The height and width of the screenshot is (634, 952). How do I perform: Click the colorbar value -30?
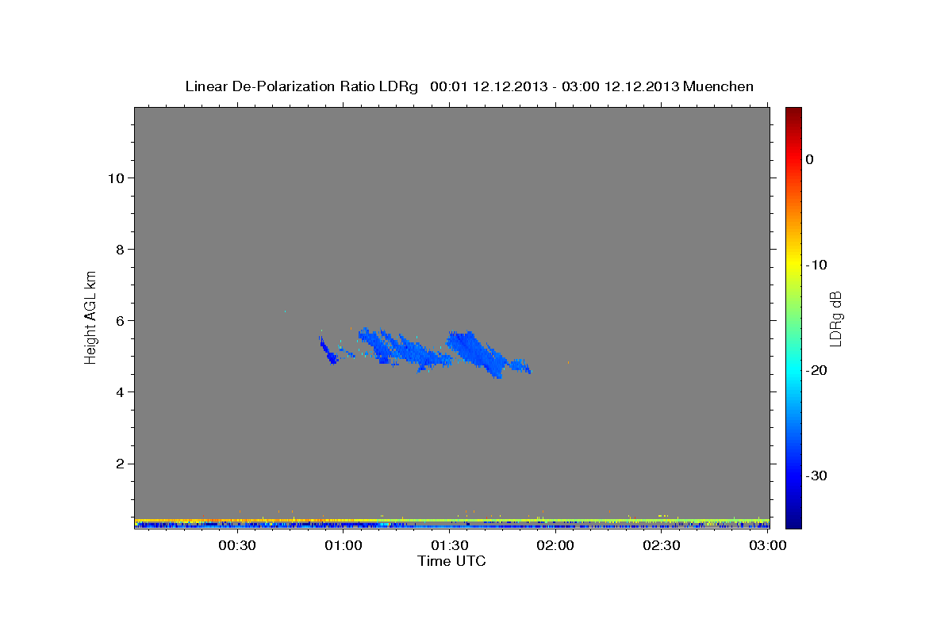(817, 475)
